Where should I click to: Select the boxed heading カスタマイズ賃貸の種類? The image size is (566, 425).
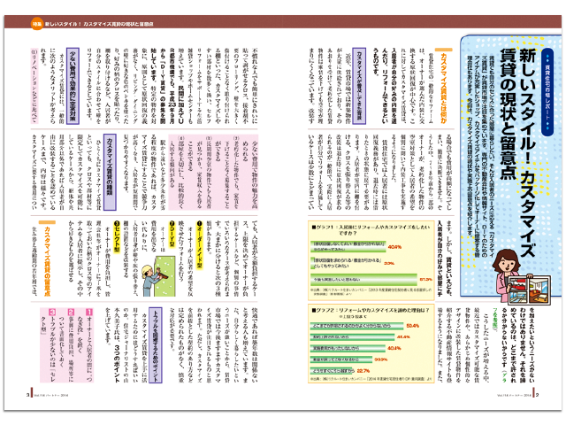point(110,172)
